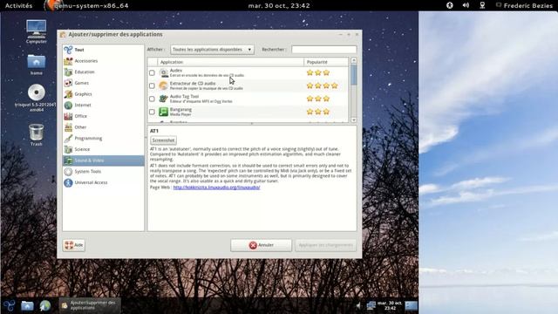Open the Computer desktop icon
The width and height of the screenshot is (558, 314).
pyautogui.click(x=37, y=29)
